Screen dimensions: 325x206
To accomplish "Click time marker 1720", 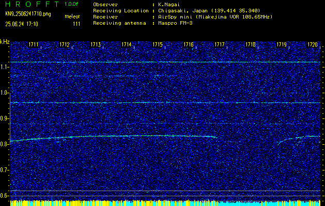I will coord(313,44).
